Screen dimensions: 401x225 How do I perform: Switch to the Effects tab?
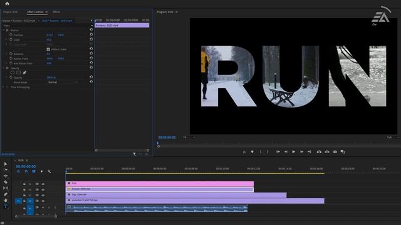[x=56, y=12]
